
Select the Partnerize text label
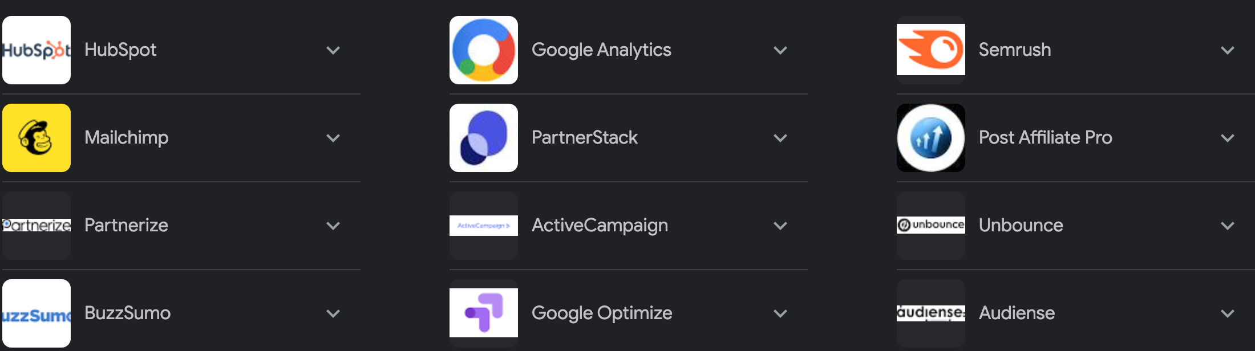pos(126,225)
